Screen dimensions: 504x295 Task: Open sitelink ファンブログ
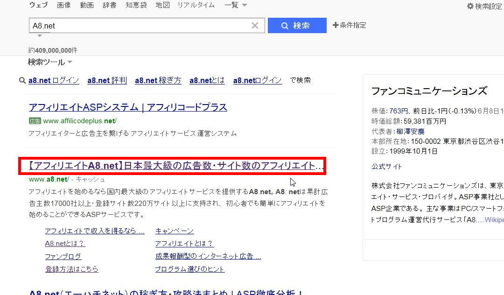[x=63, y=256]
